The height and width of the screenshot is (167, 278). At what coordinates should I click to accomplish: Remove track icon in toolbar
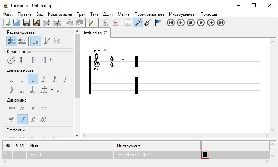(x=115, y=23)
